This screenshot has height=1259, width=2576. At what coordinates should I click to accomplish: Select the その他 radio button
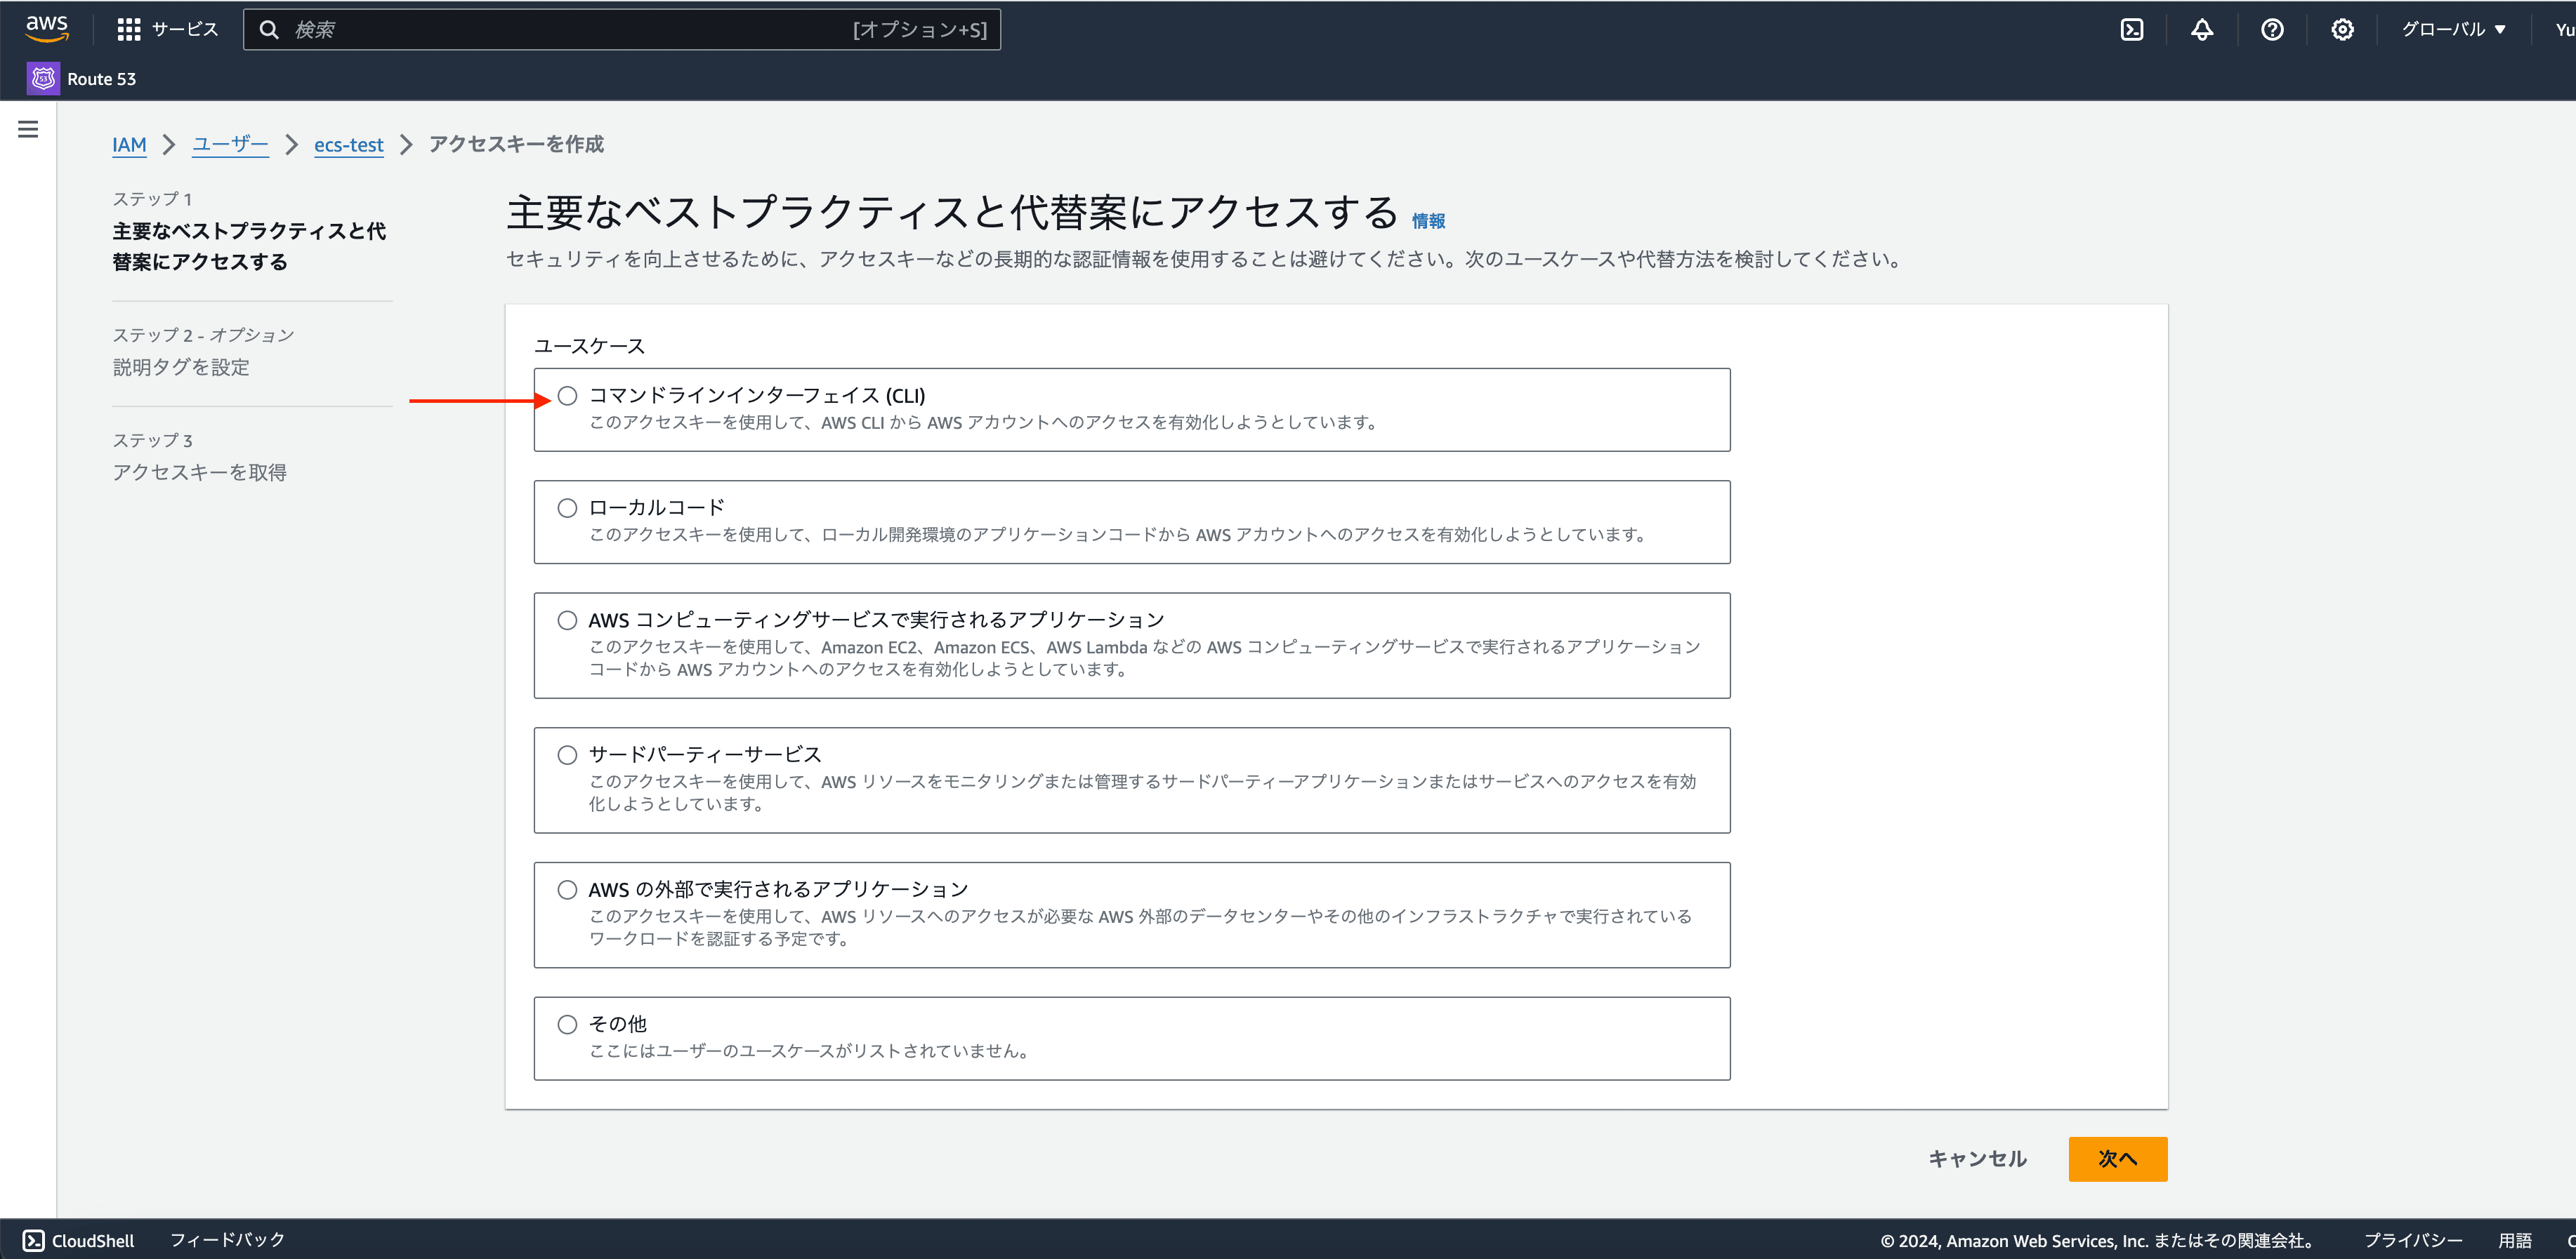(x=567, y=1024)
